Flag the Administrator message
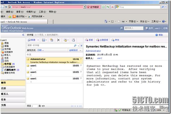Screen dimensions: 171x114 point(81,59)
